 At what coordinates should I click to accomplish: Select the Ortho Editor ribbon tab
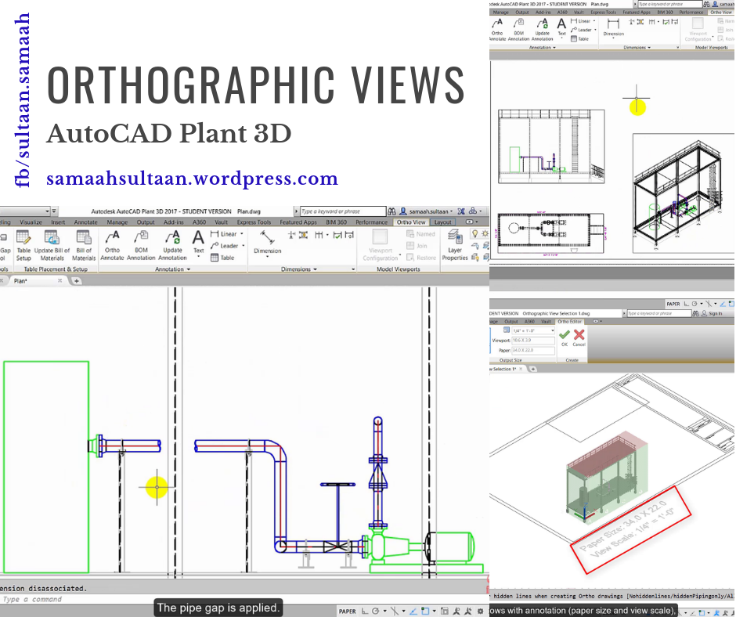point(570,322)
